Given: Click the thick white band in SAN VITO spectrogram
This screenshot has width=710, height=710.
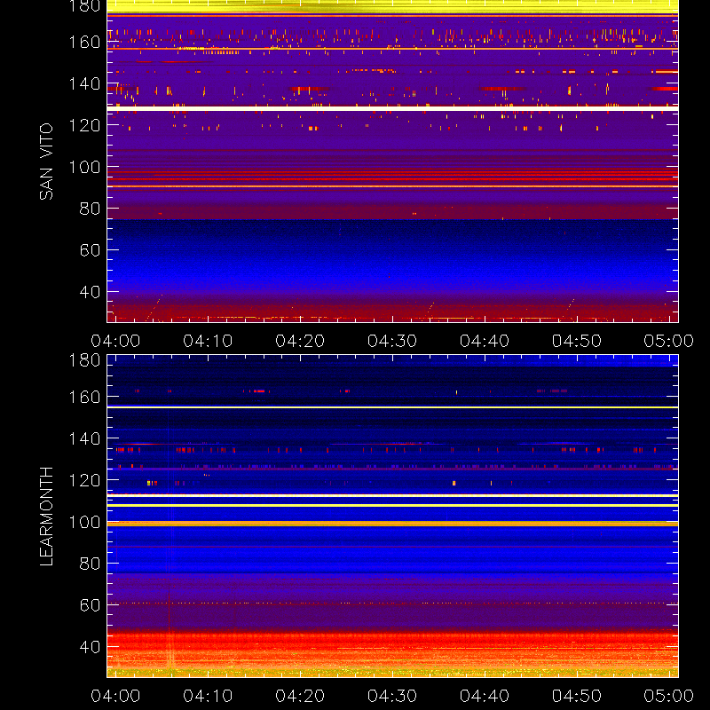Looking at the screenshot, I should [x=392, y=108].
